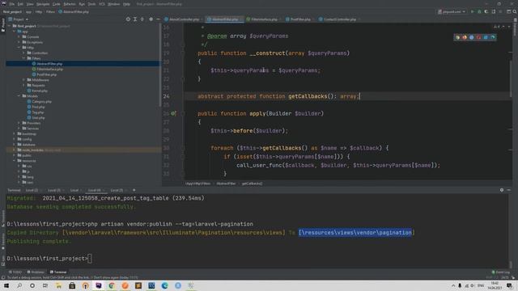The image size is (518, 291).
Task: Click the locate-in-project target icon
Action: 128,19
